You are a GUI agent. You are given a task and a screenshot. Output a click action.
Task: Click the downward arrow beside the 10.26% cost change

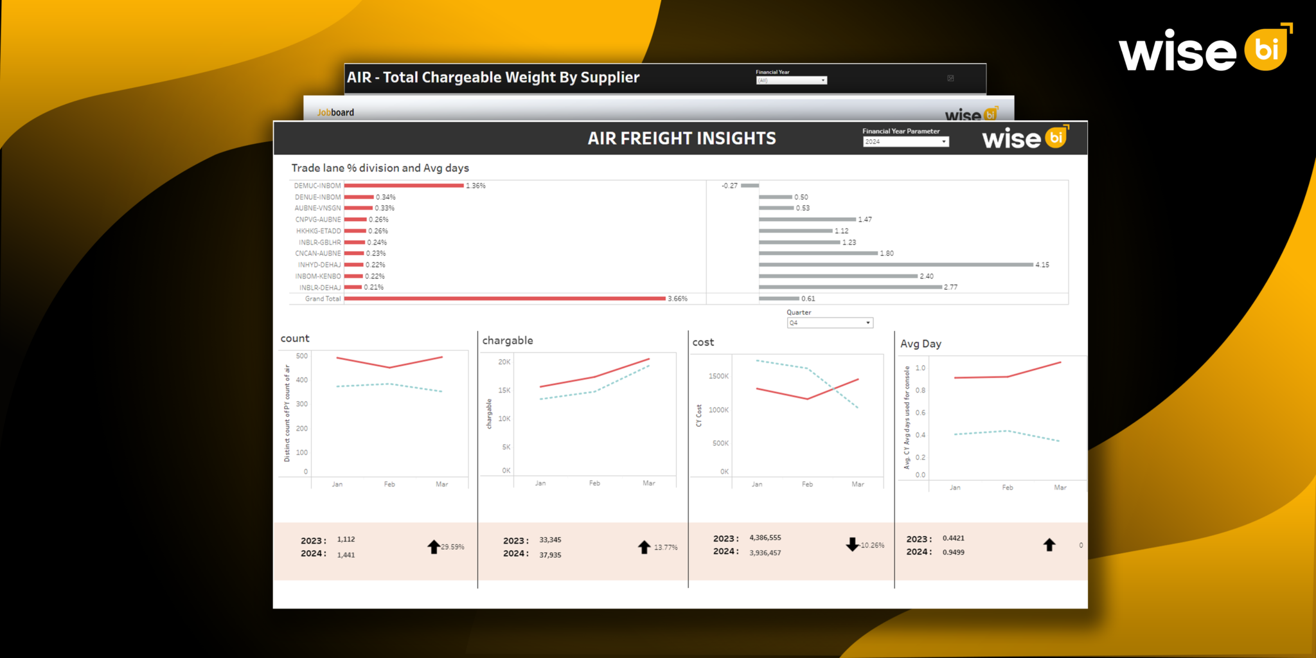[x=853, y=544]
